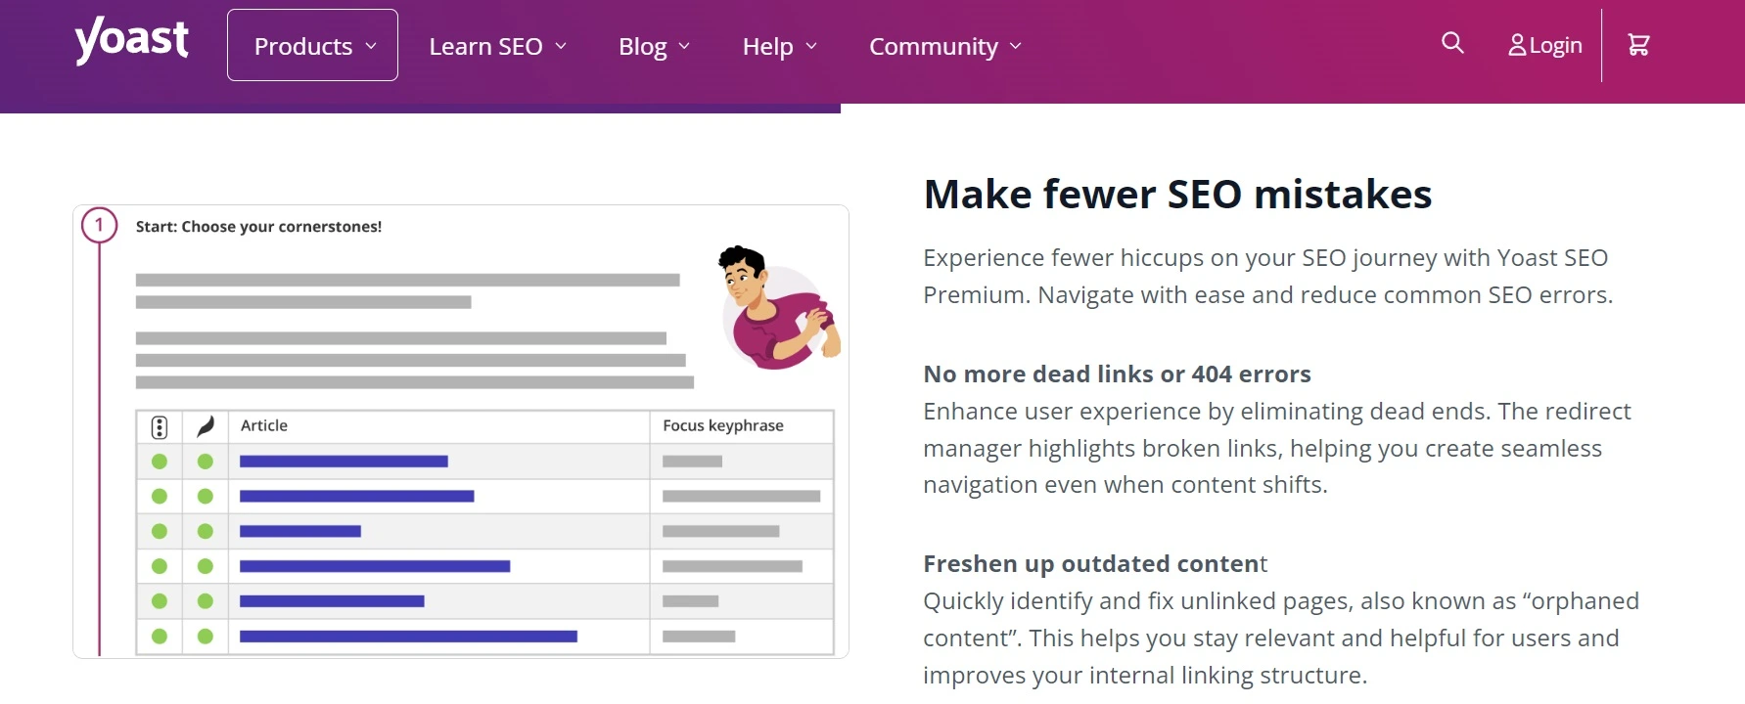Click the Yoast logo
The width and height of the screenshot is (1745, 704).
(131, 39)
